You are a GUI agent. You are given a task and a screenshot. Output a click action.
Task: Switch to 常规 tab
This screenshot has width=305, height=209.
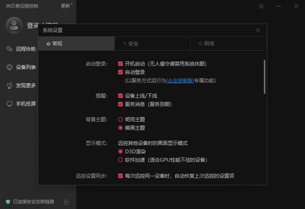(77, 43)
